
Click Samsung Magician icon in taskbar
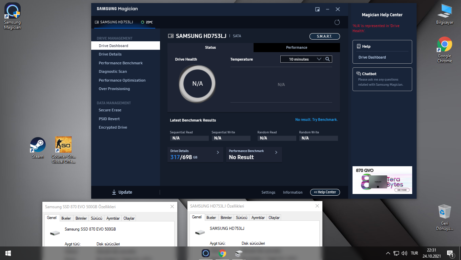206,253
